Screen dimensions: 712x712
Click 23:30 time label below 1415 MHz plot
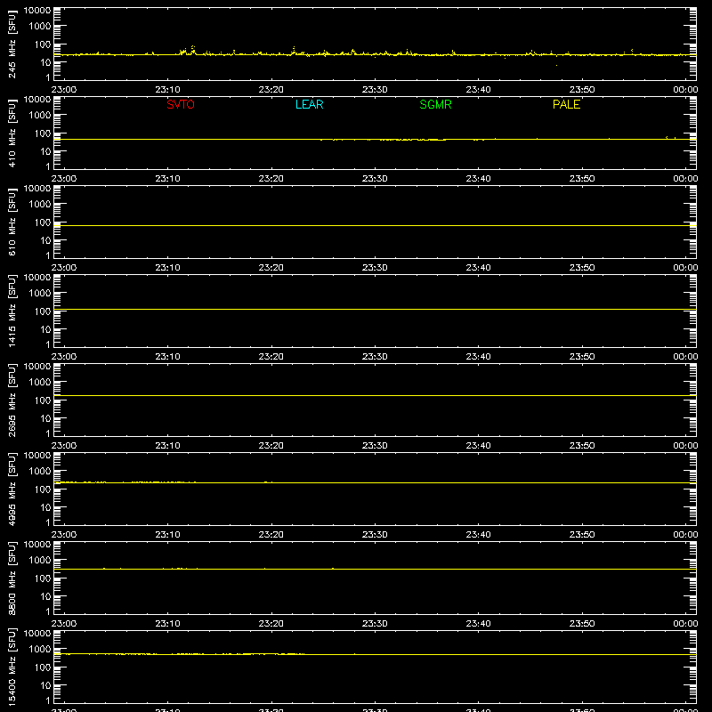375,357
